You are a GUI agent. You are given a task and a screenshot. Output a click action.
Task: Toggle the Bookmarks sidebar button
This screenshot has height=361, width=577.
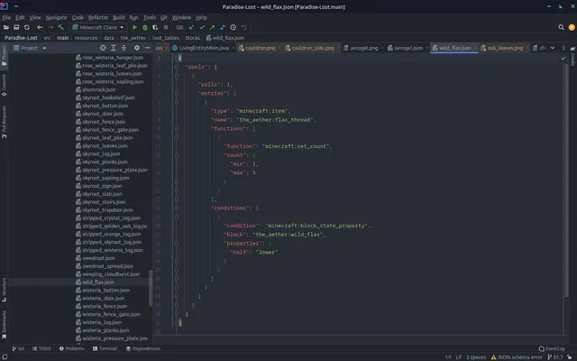coord(4,325)
